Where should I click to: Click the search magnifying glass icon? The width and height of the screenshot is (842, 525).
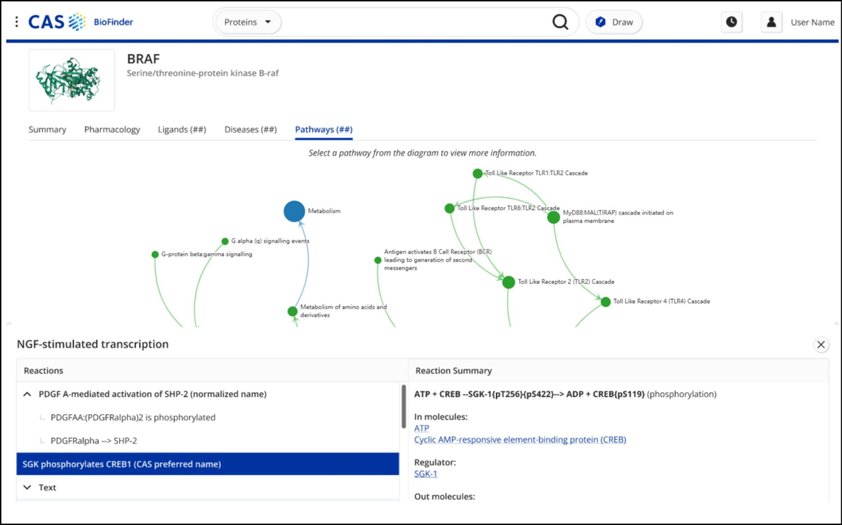coord(560,21)
